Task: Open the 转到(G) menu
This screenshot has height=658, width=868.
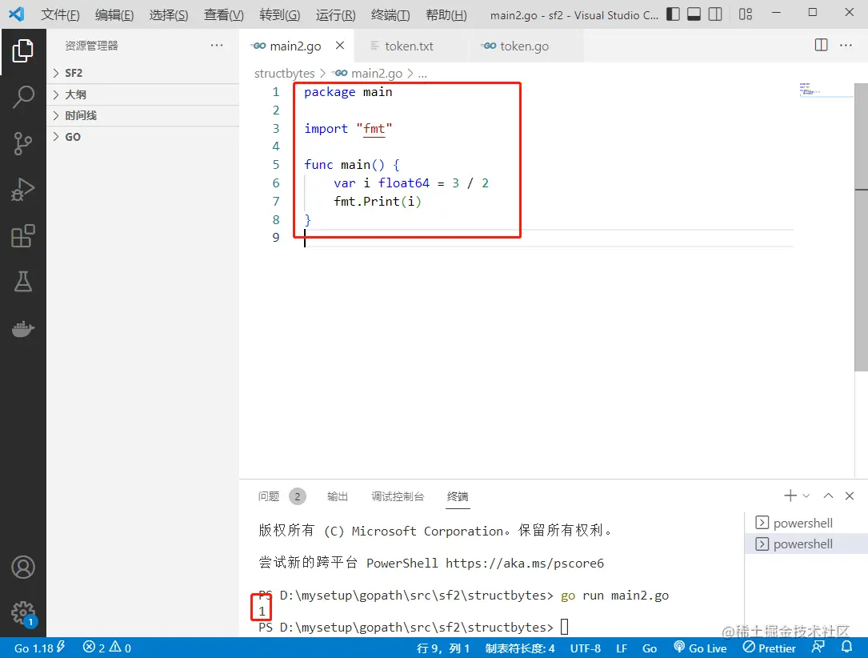Action: click(279, 15)
